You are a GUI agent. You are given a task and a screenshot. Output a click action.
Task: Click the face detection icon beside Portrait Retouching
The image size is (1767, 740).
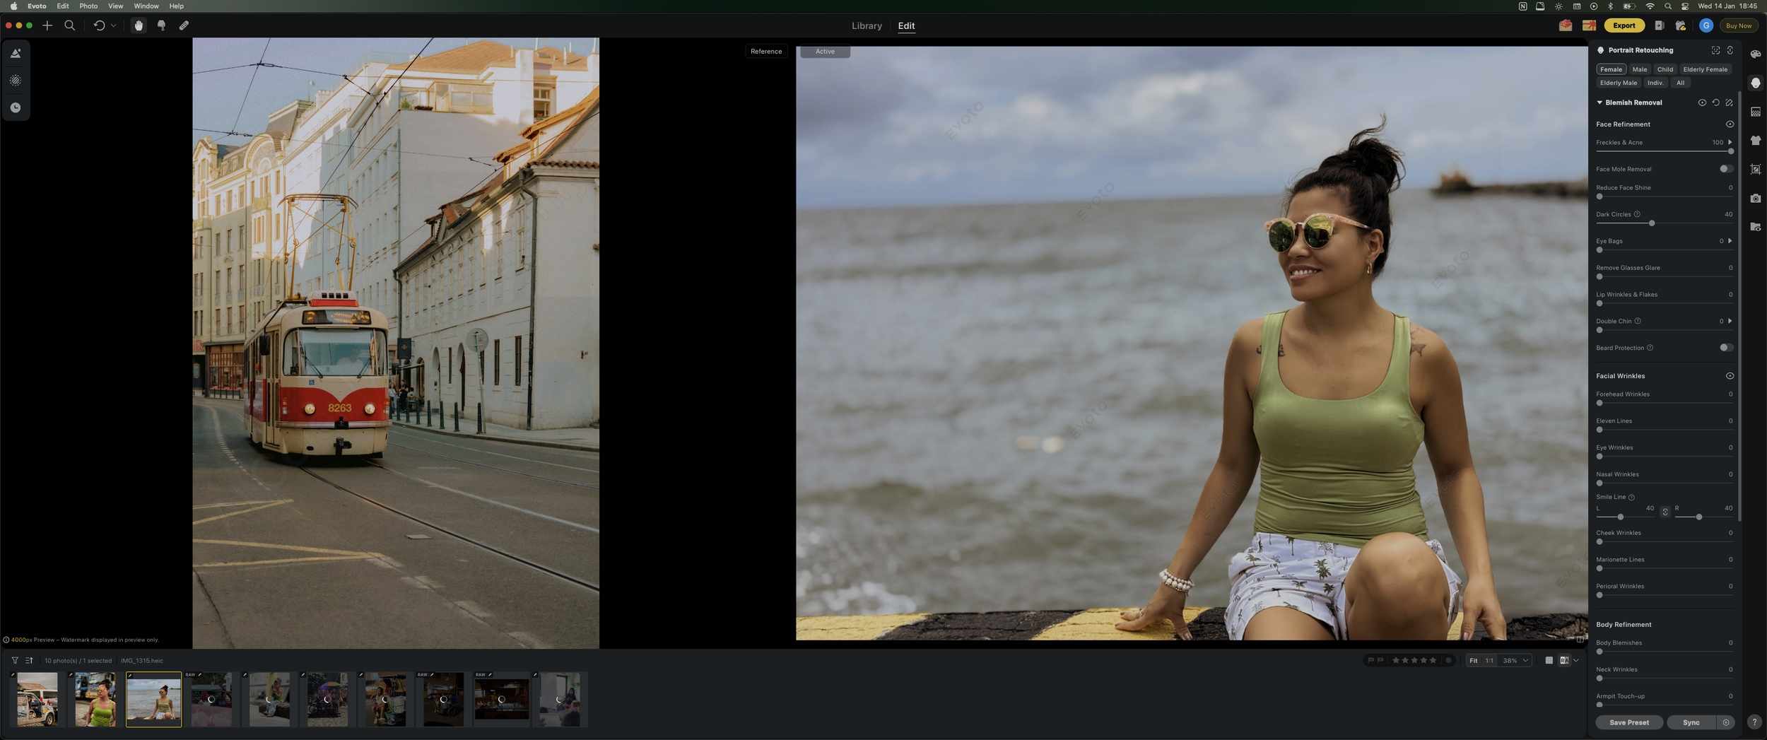point(1715,50)
